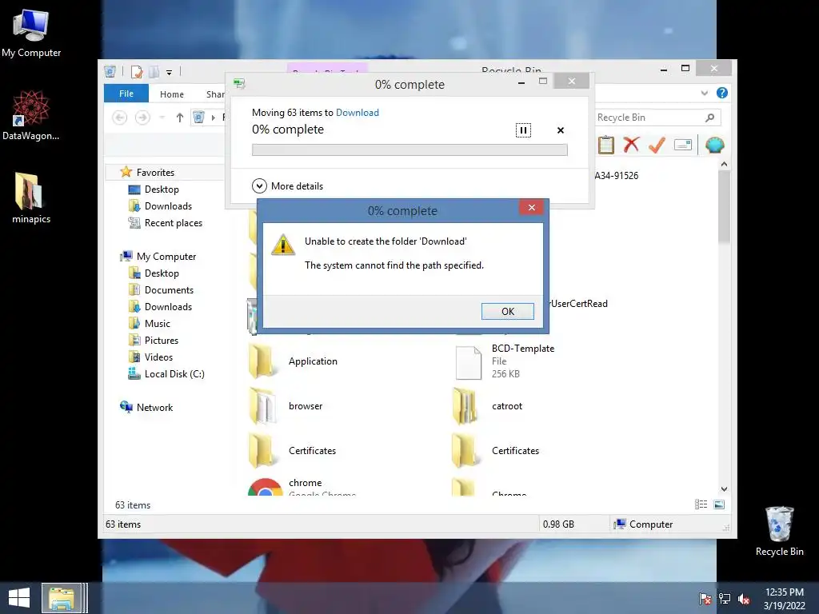Screen dimensions: 819x614
Task: Switch to details view layout
Action: point(701,504)
